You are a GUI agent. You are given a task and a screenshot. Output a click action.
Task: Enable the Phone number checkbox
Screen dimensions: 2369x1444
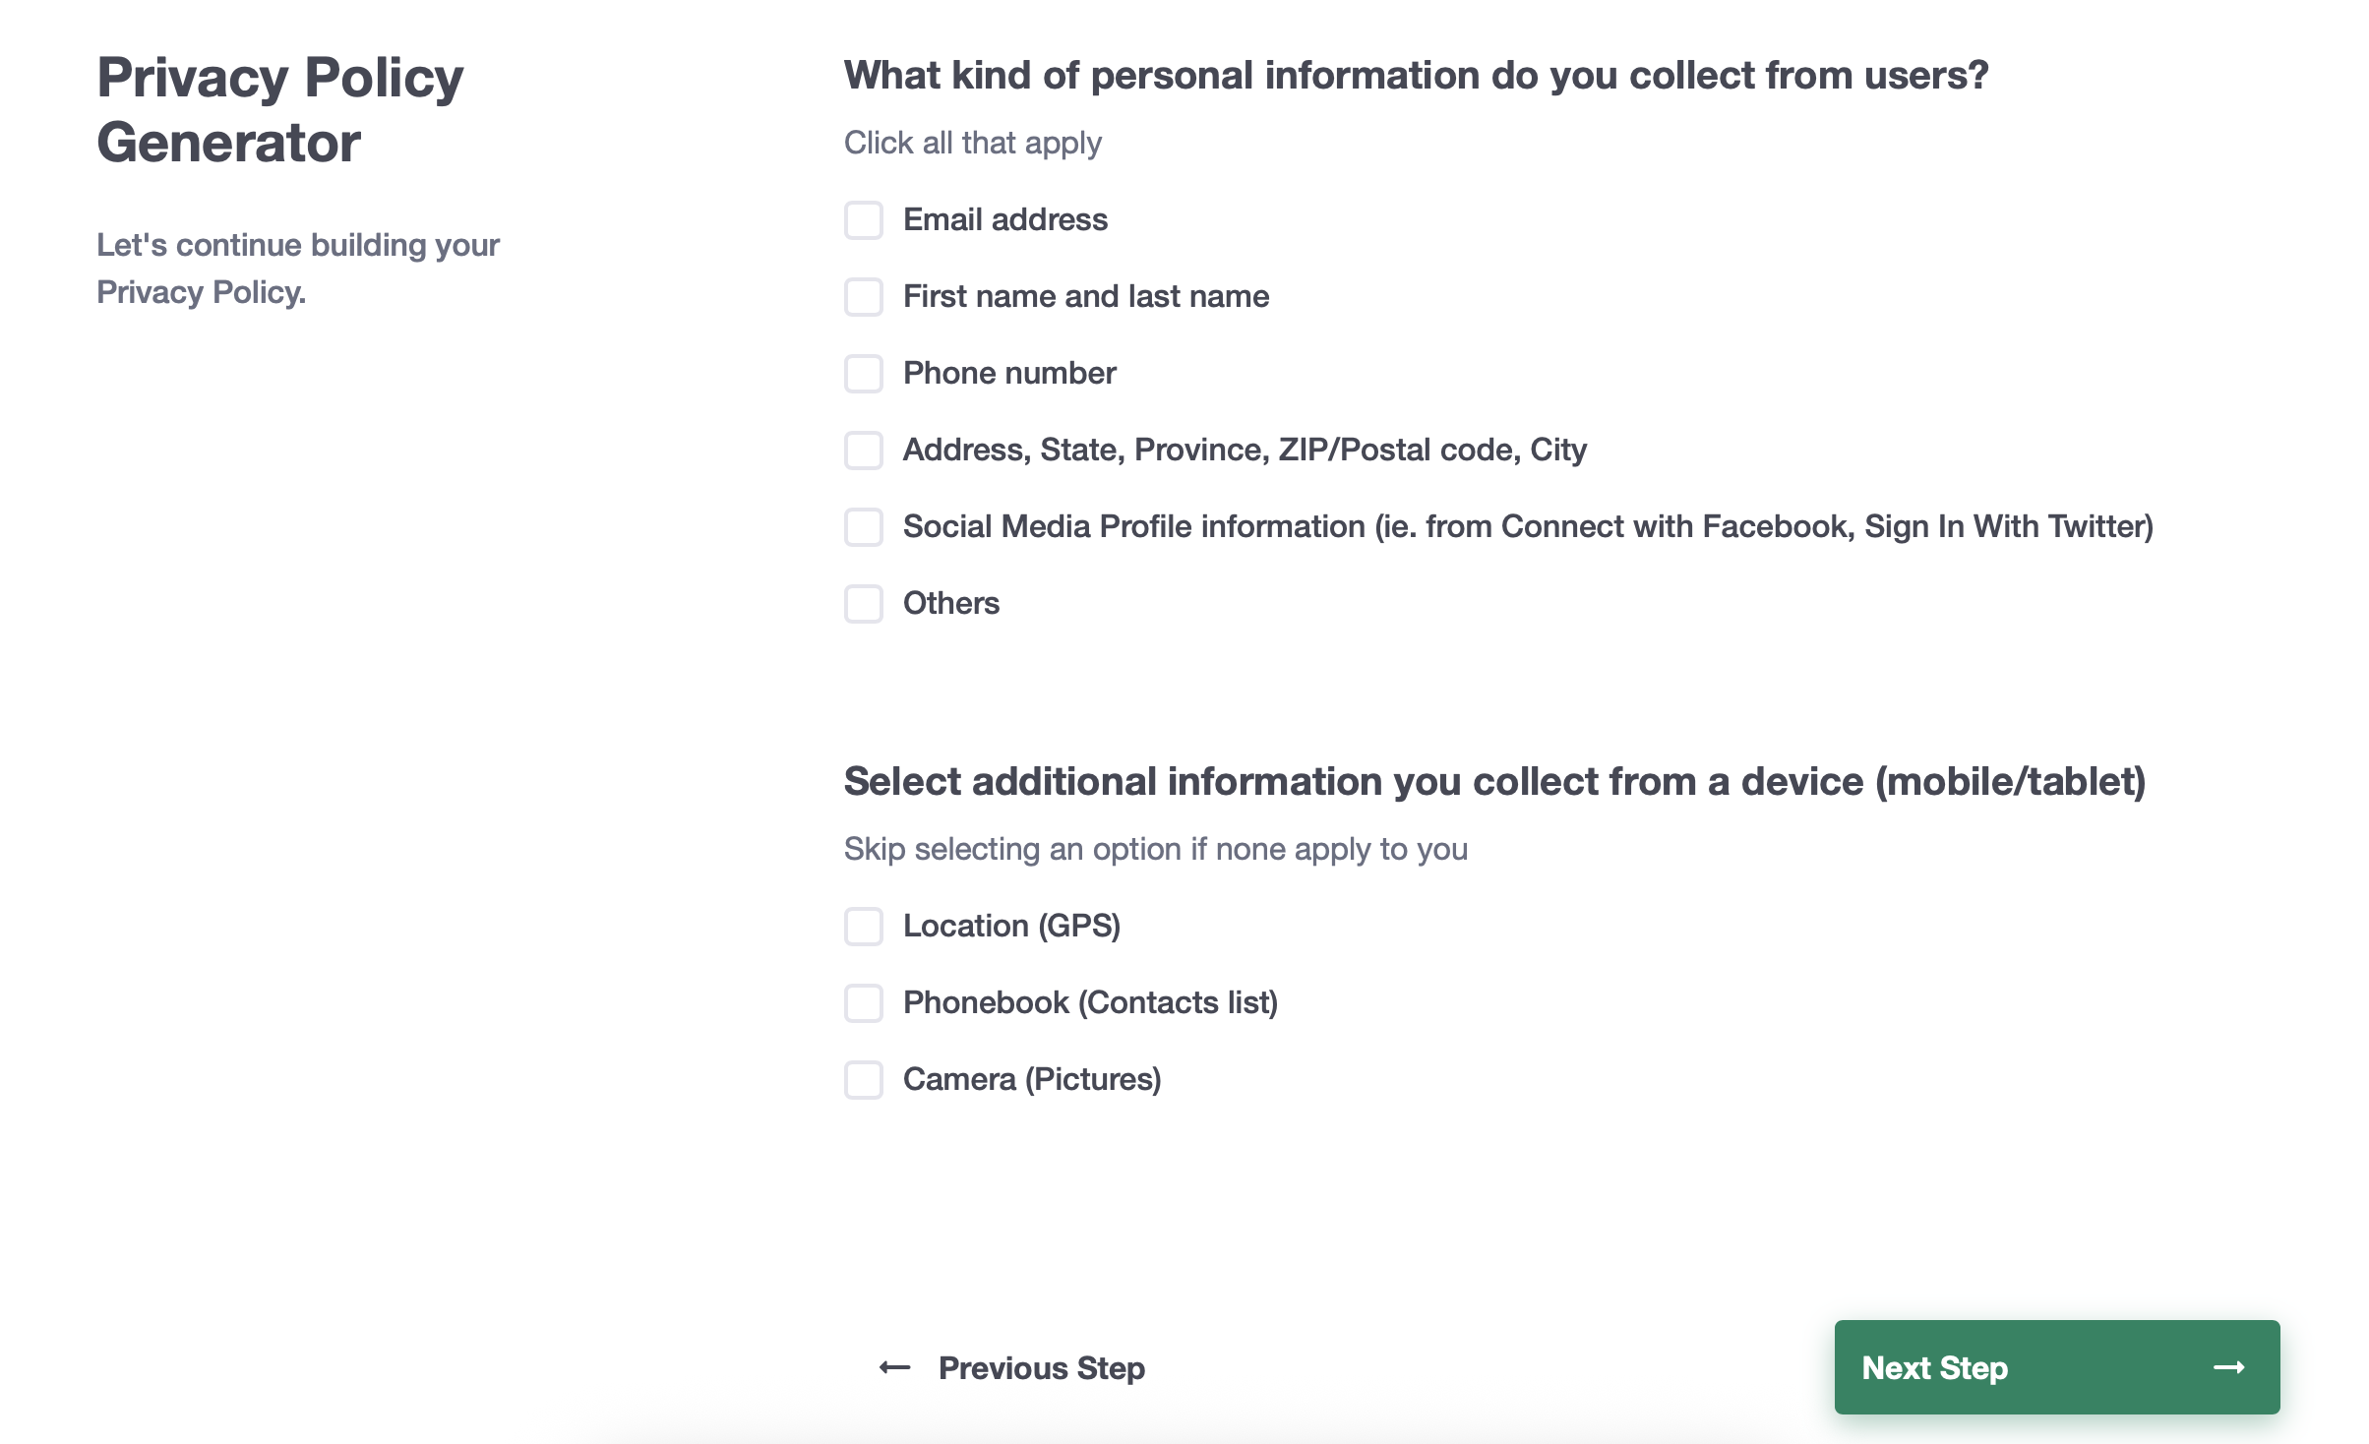pyautogui.click(x=864, y=374)
